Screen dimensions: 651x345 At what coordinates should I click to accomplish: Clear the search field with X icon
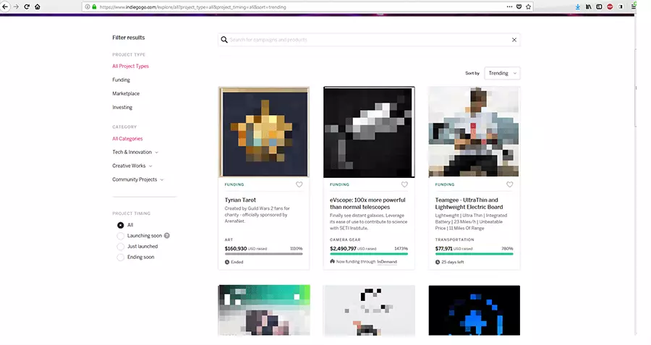[514, 41]
